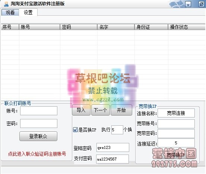Viewport: 206px width, 174px height.
Task: Open the dropdown arrow button in title bar
Action: click(x=188, y=4)
